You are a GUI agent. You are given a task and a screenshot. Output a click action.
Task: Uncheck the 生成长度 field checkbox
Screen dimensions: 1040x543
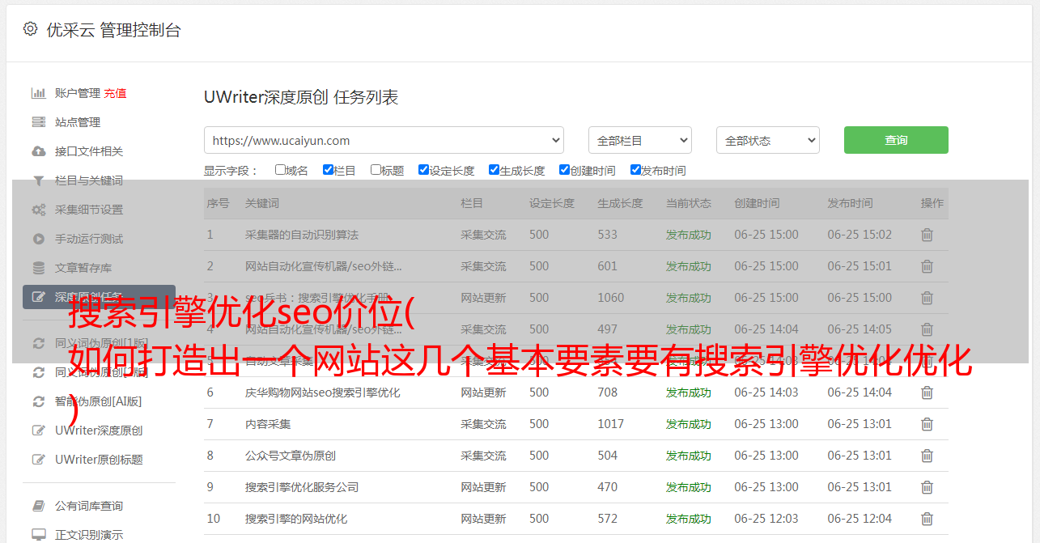(x=494, y=170)
